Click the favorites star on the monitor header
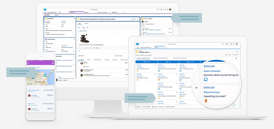The width and height of the screenshot is (274, 129). pos(158,9)
